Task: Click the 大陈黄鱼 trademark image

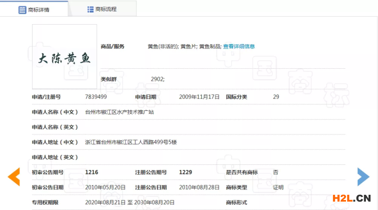Action: pyautogui.click(x=65, y=57)
